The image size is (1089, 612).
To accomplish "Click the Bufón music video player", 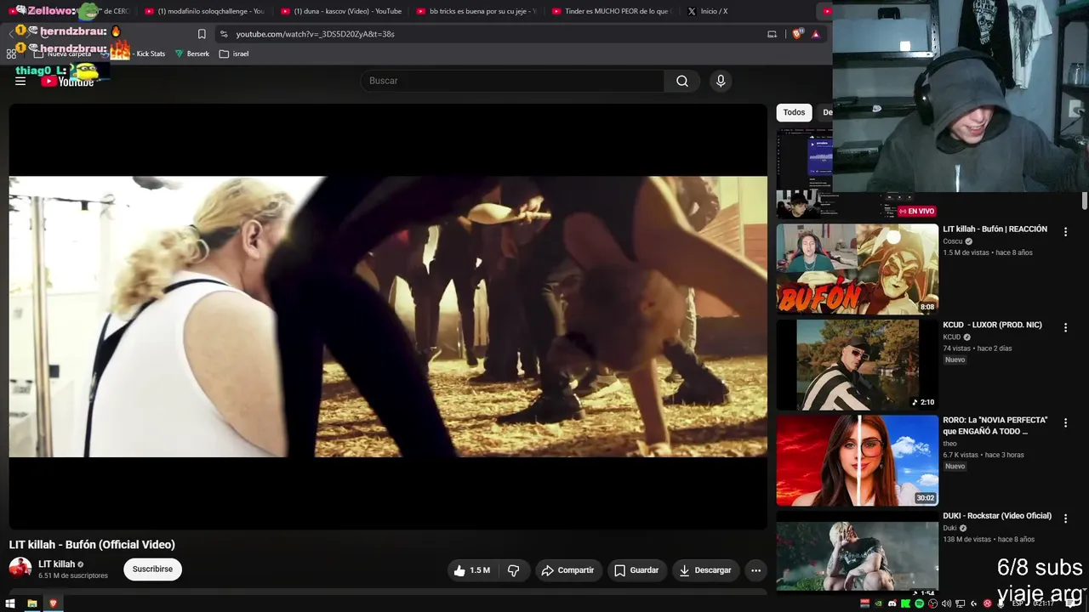I will pos(388,316).
